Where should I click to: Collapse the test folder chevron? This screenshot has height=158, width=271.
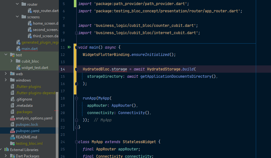pyautogui.click(x=6, y=55)
